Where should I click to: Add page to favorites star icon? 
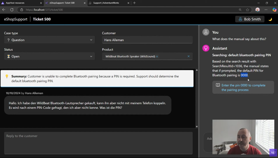(x=247, y=10)
